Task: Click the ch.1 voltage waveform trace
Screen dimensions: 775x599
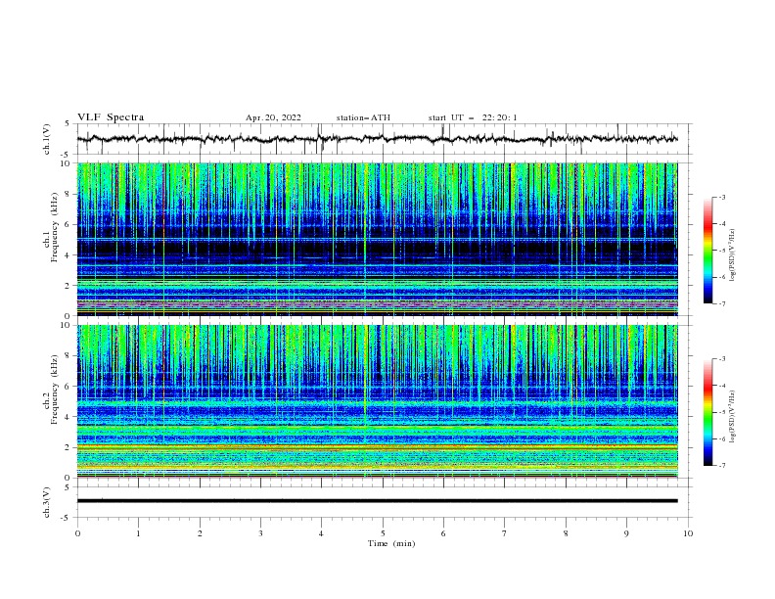Action: [377, 139]
